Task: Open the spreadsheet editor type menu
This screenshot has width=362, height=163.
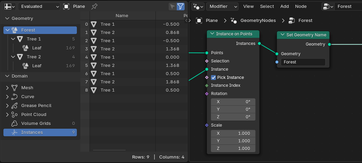Action: click(9, 7)
